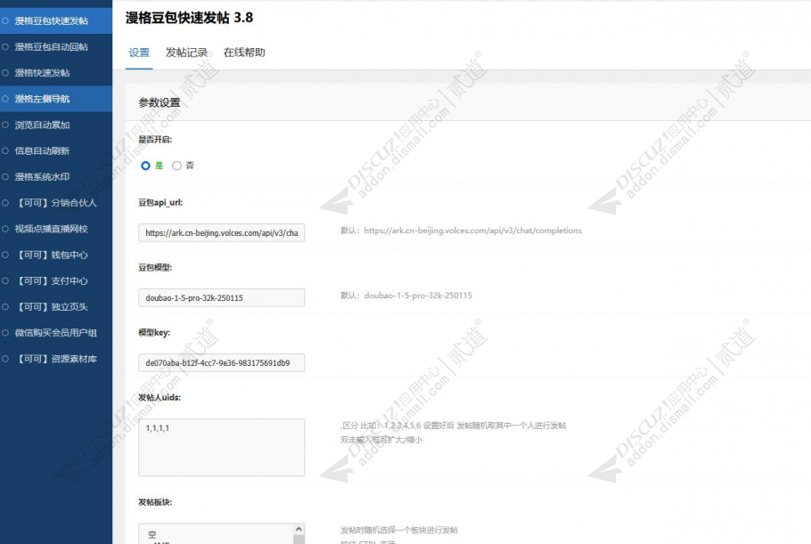Switch to the 发帖记录 tab
The image size is (811, 544).
tap(186, 53)
